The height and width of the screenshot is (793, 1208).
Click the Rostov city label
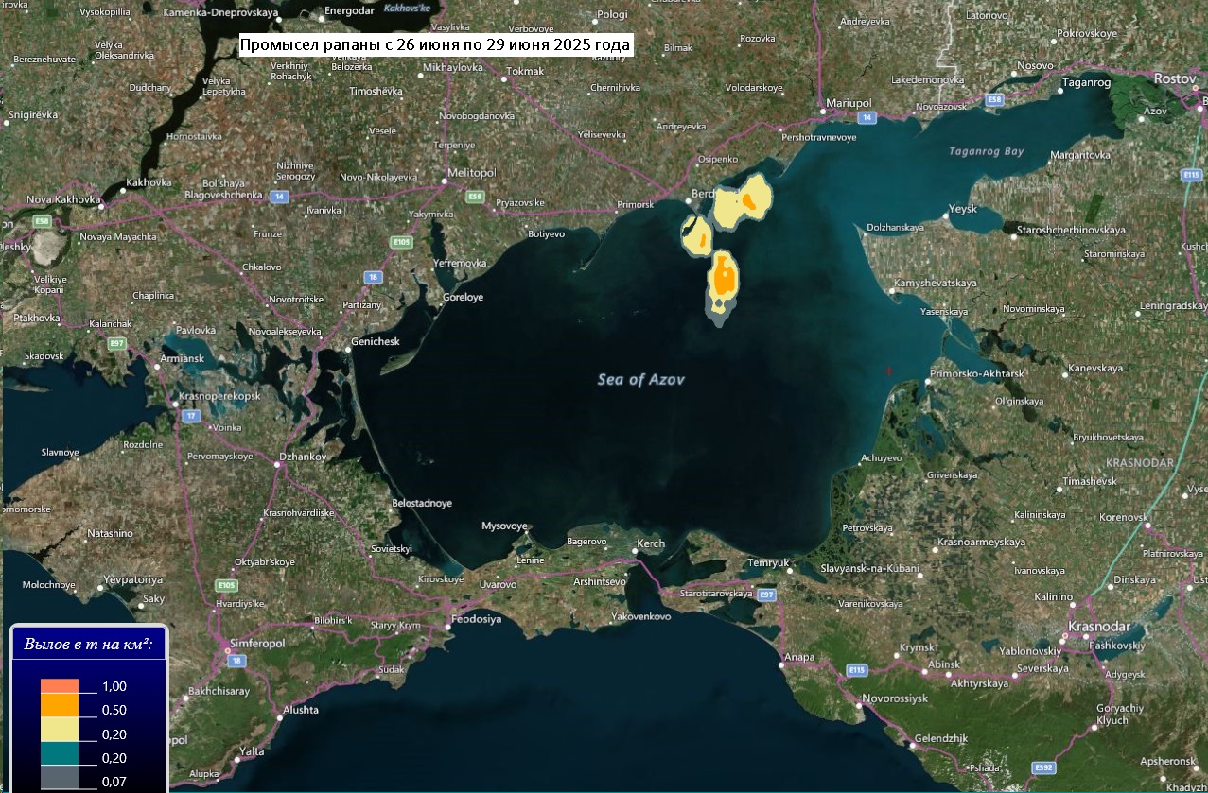[1176, 78]
